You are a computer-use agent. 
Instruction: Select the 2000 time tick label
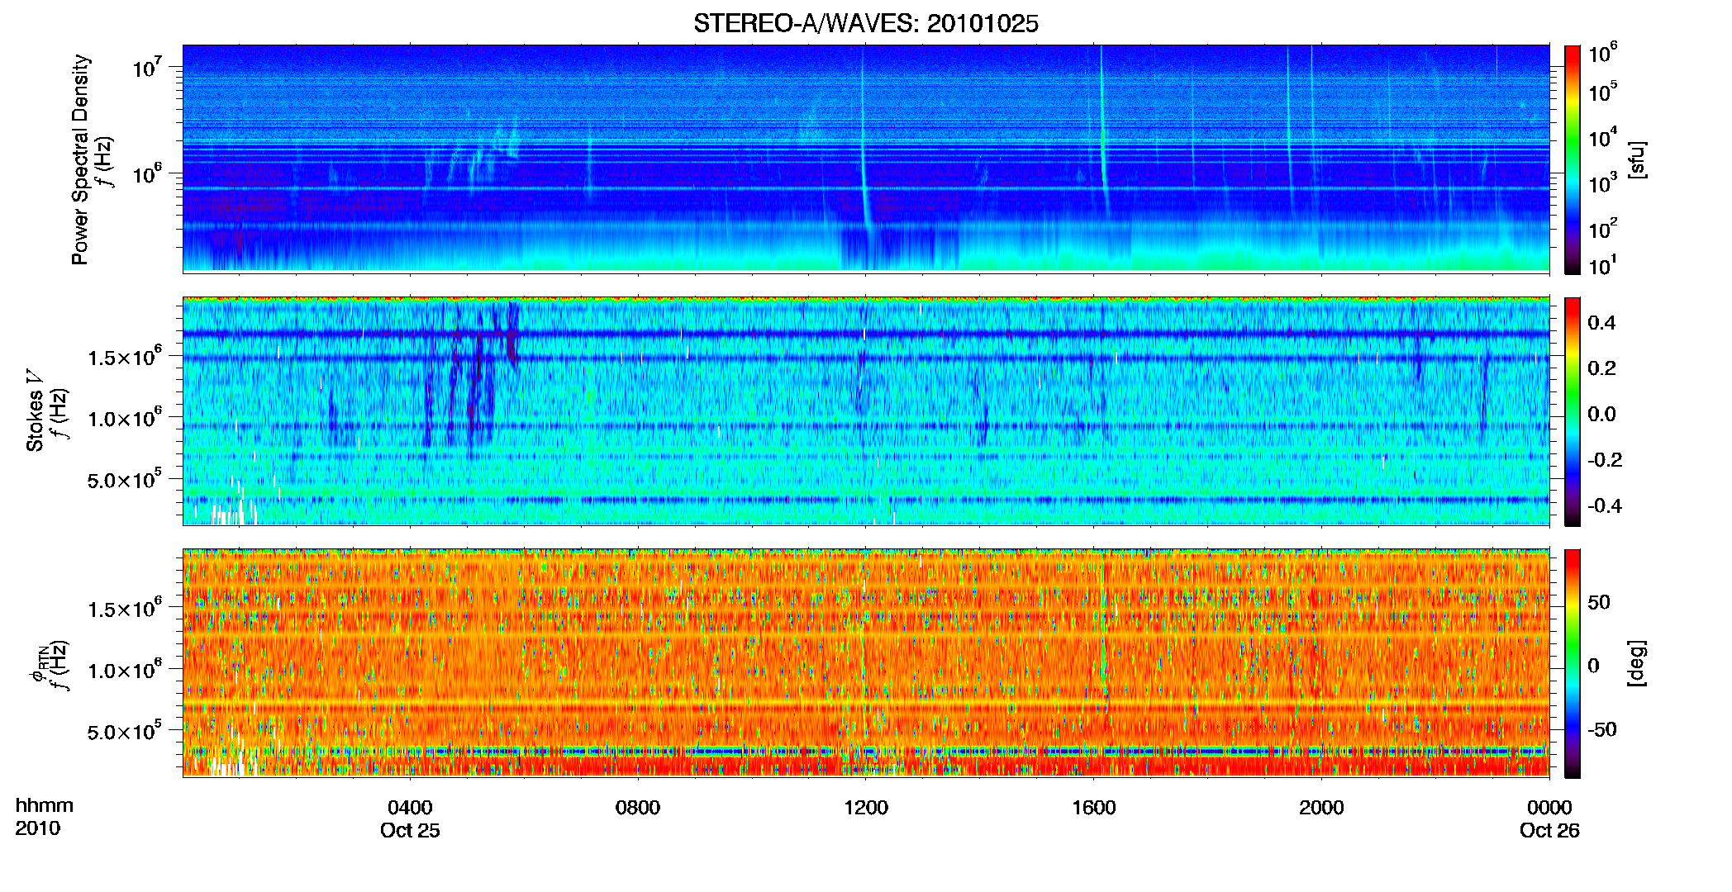point(1321,808)
